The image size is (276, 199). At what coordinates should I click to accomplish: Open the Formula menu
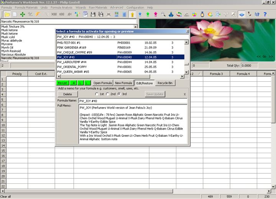point(7,8)
